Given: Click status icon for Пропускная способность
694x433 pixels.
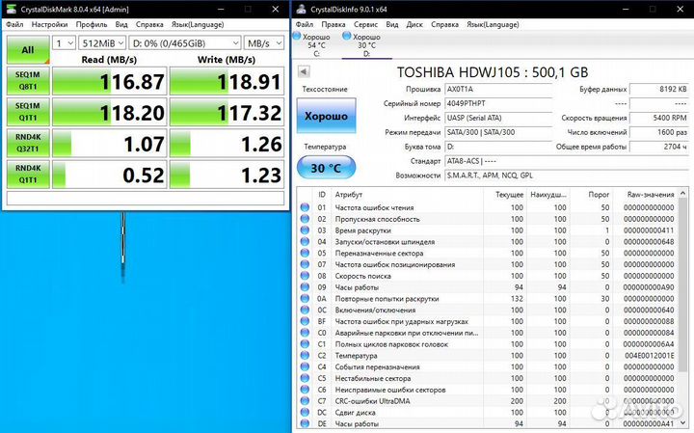Looking at the screenshot, I should point(305,219).
